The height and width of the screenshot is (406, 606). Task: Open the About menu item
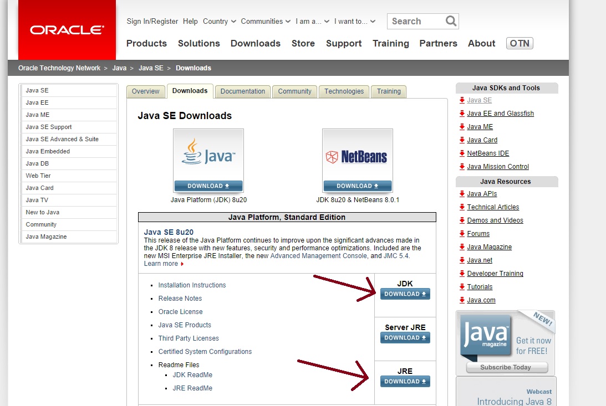(x=482, y=43)
